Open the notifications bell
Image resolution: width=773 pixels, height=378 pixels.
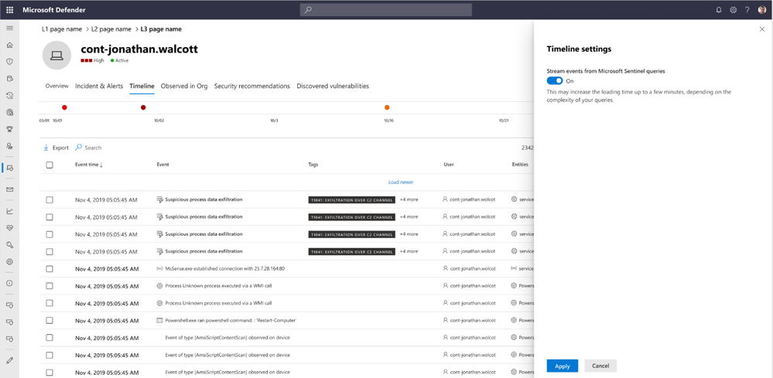(x=719, y=10)
